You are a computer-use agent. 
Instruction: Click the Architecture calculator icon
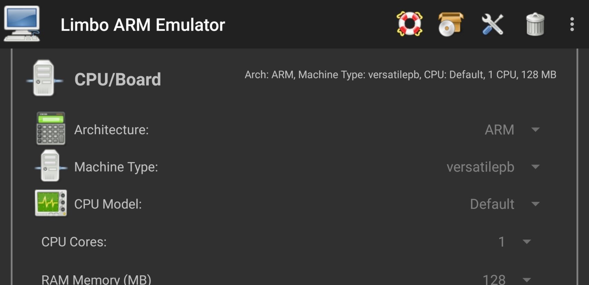[x=51, y=128]
